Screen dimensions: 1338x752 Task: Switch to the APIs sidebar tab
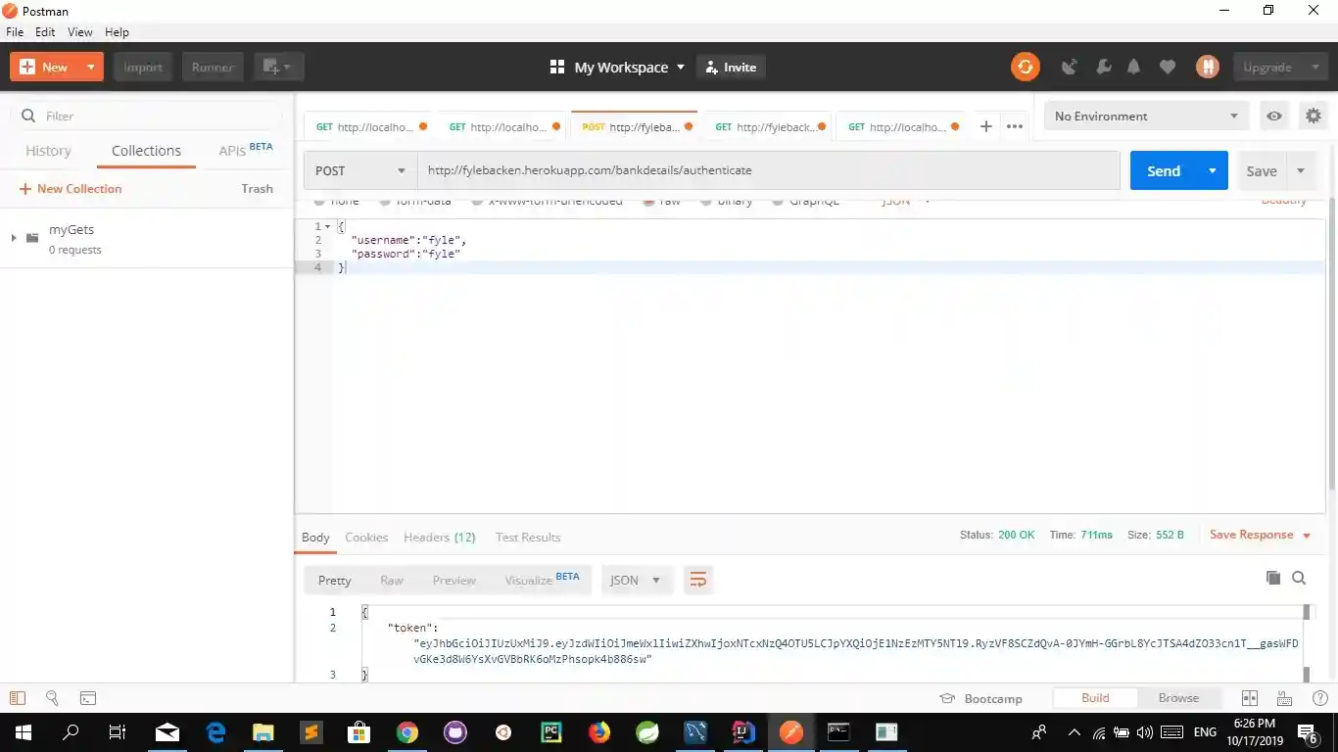tap(245, 150)
